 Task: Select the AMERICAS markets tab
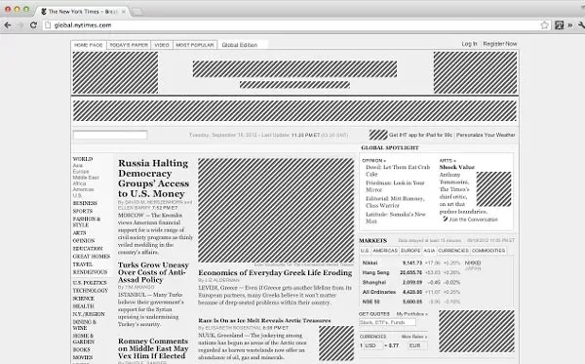coord(385,251)
